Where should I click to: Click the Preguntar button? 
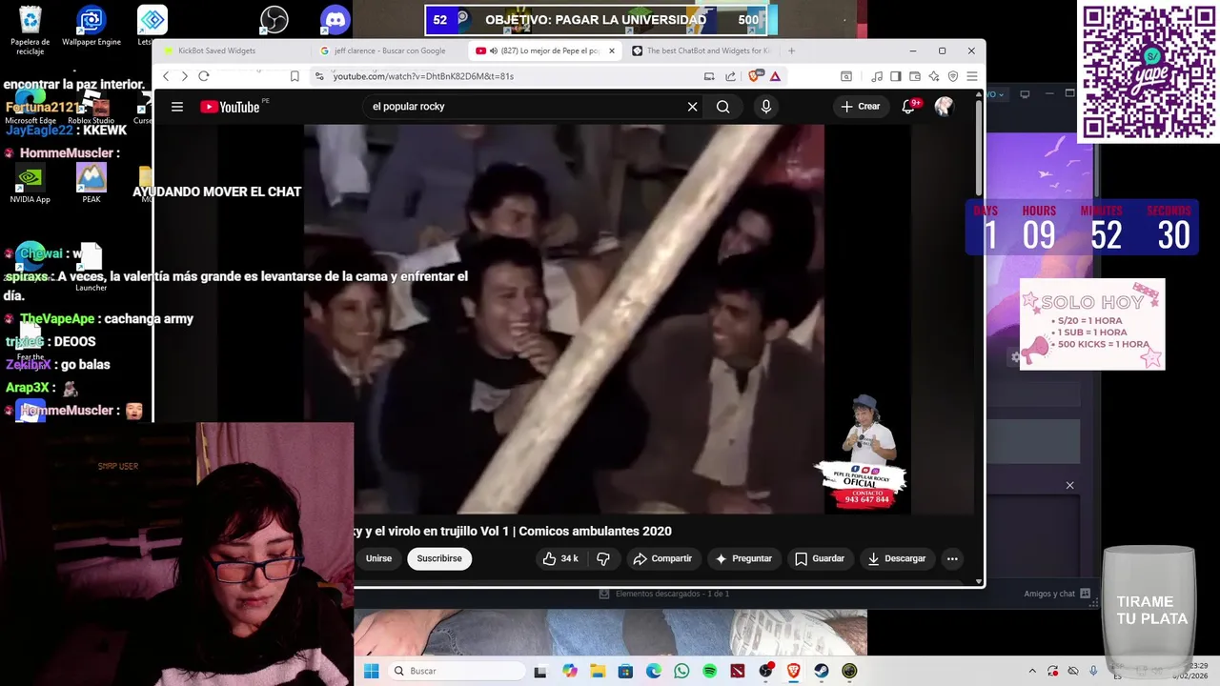(743, 558)
